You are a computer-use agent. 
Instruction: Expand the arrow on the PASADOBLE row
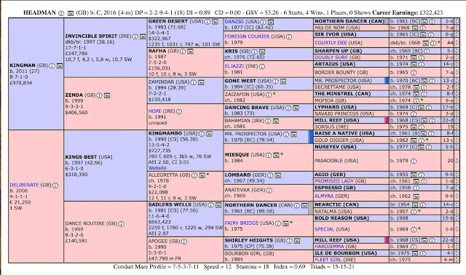(x=457, y=161)
